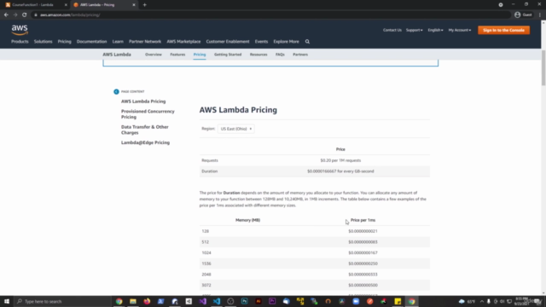Open the Learn menu
The width and height of the screenshot is (546, 307).
coord(118,42)
